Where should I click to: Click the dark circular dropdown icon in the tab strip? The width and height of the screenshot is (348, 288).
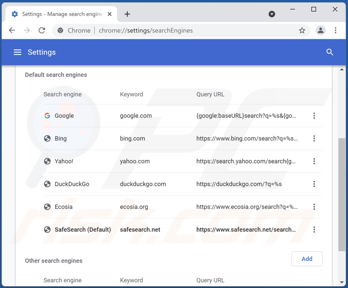coord(272,14)
